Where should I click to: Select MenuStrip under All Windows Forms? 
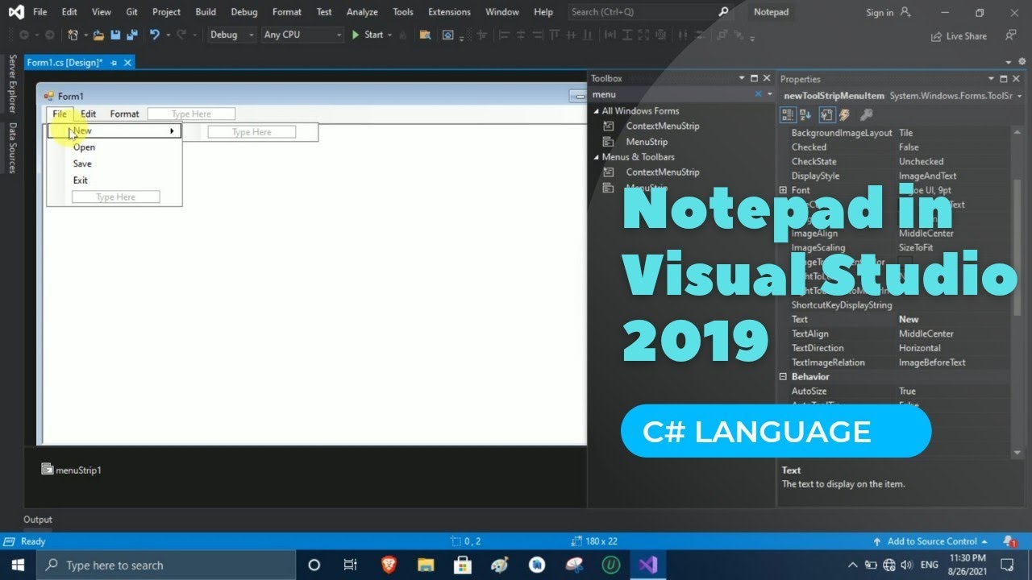647,142
